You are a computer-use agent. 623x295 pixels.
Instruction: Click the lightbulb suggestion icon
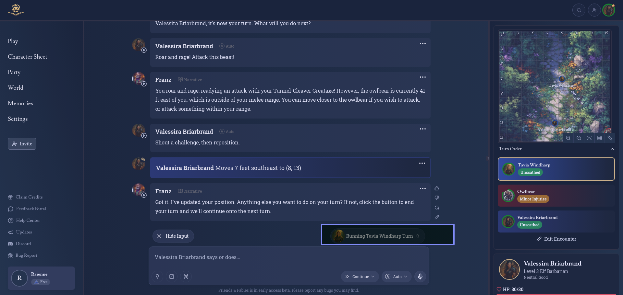[x=157, y=277]
